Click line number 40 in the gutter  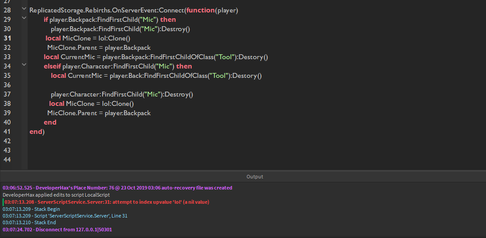7,122
